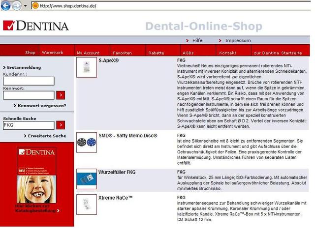315x236 pixels.
Task: Click the Wurzelfüller FKG product title
Action: pos(117,172)
